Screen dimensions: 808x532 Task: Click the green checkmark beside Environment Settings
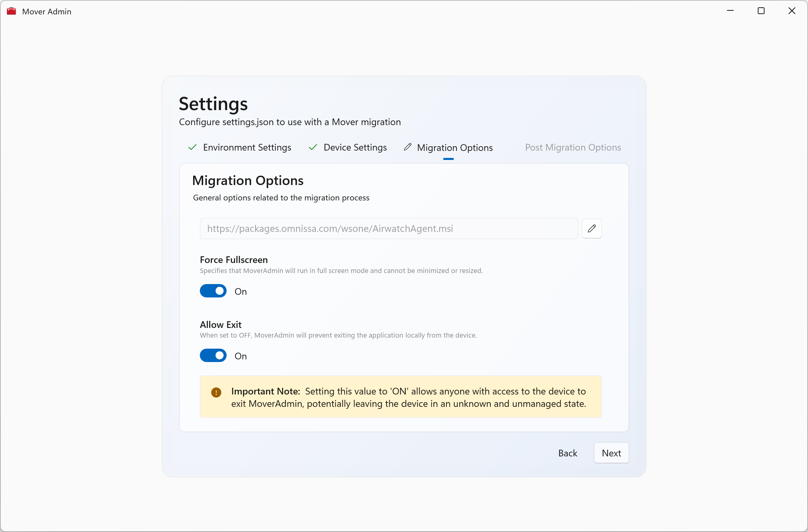point(192,147)
